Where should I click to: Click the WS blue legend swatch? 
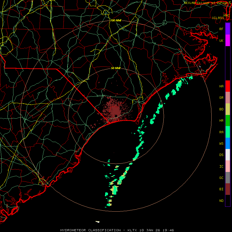point(228,143)
